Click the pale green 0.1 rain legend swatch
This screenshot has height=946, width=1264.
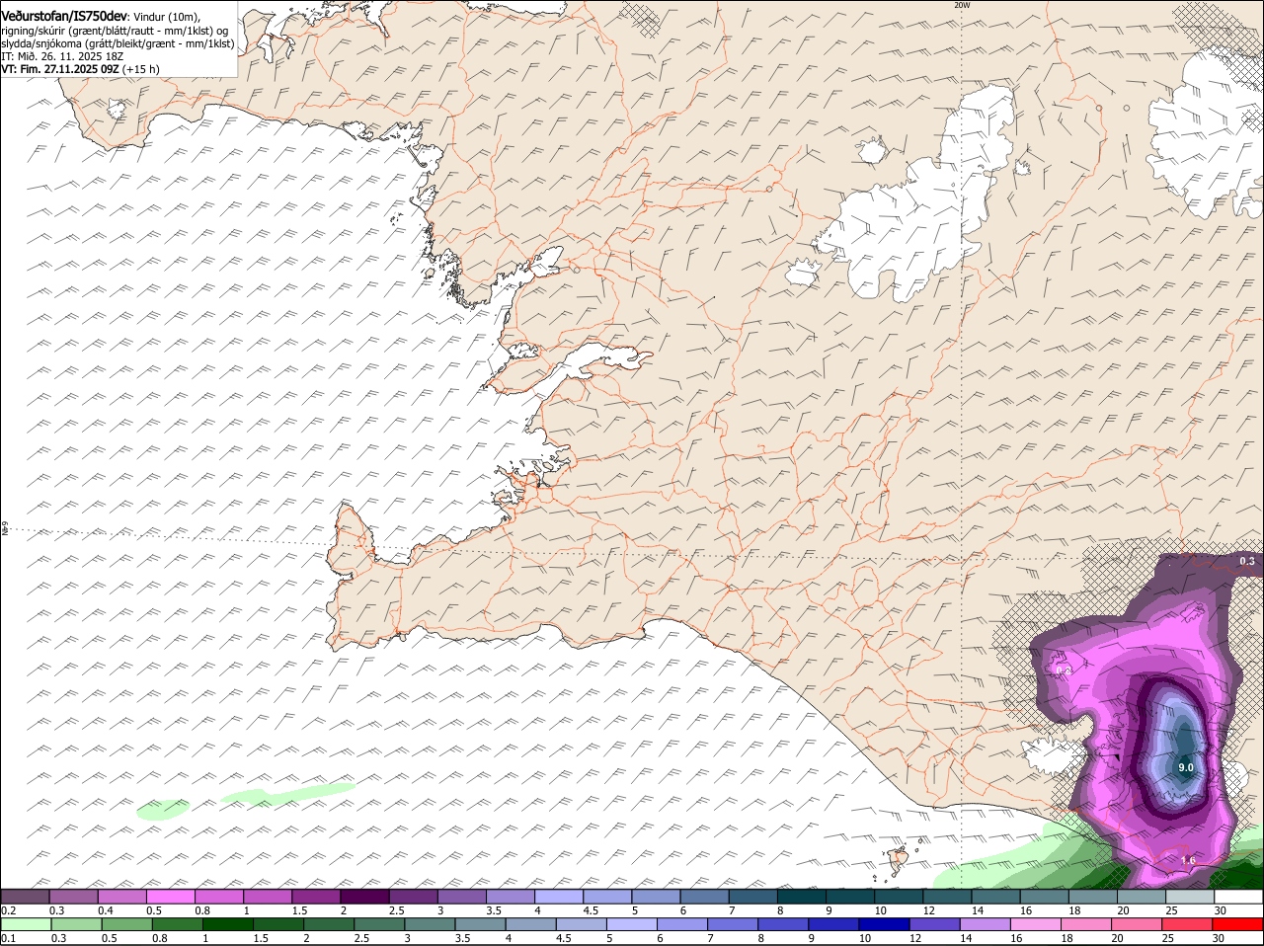[25, 924]
